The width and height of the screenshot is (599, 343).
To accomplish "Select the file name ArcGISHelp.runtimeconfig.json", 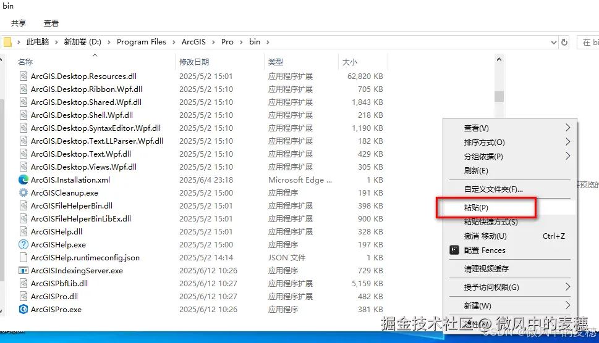I will pos(85,258).
